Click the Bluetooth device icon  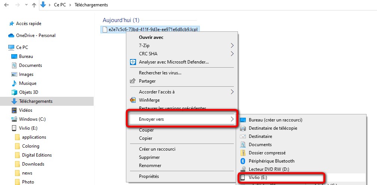[242, 161]
